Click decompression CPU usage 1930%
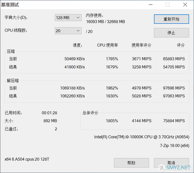The width and height of the screenshot is (194, 173). click(x=112, y=96)
